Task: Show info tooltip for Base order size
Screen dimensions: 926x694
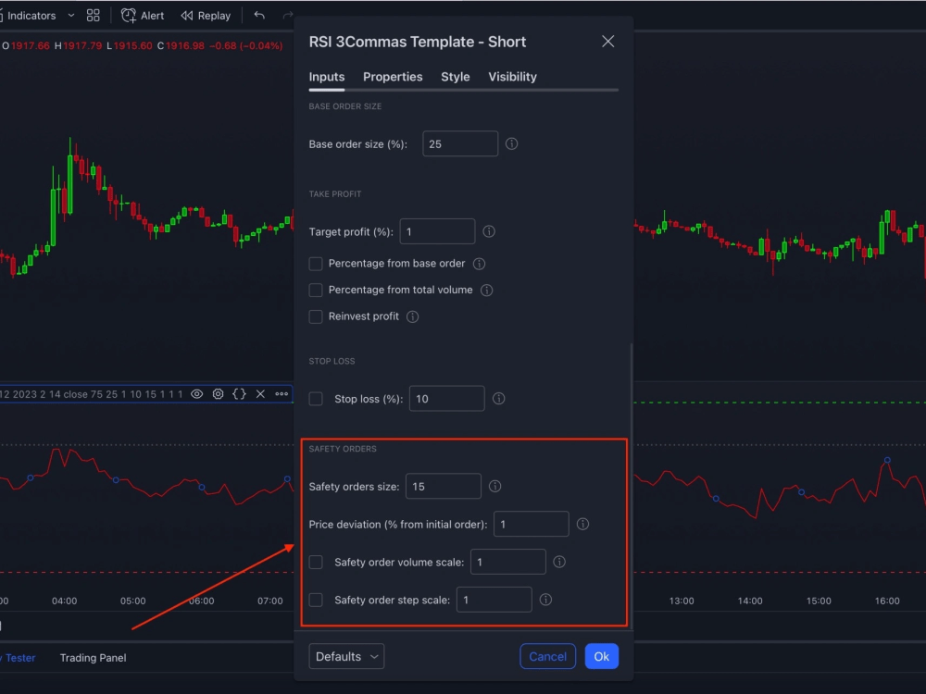Action: click(x=511, y=144)
